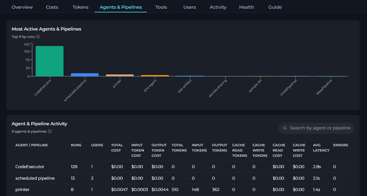Select the CodeExecutor table row name
Viewport: 367px width, 196px height.
click(x=30, y=167)
